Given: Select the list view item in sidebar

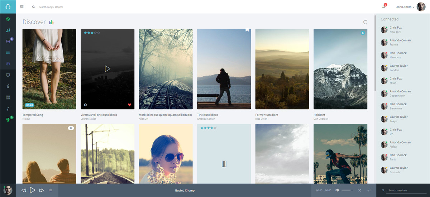Looking at the screenshot, I should click(8, 53).
